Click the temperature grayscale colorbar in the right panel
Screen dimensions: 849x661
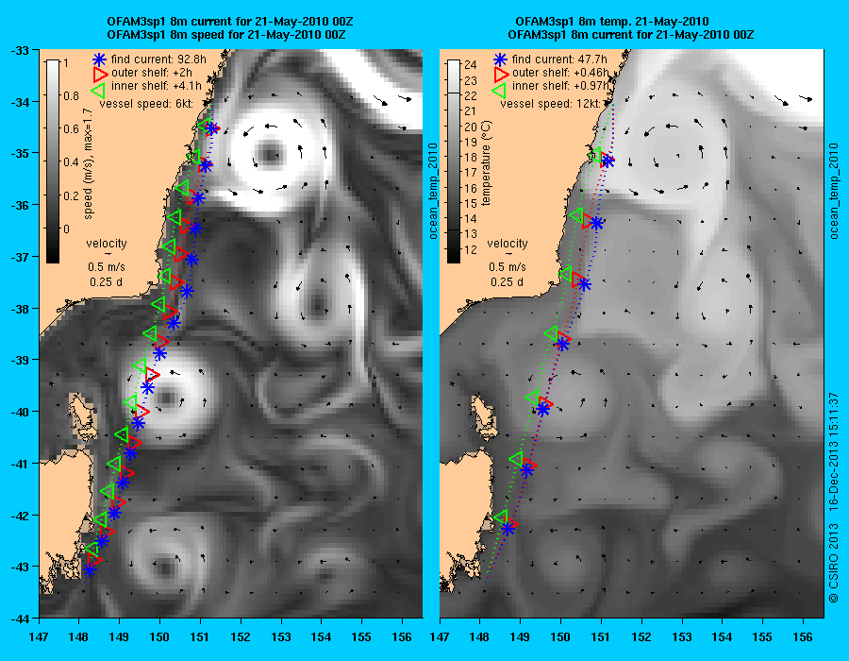[453, 161]
